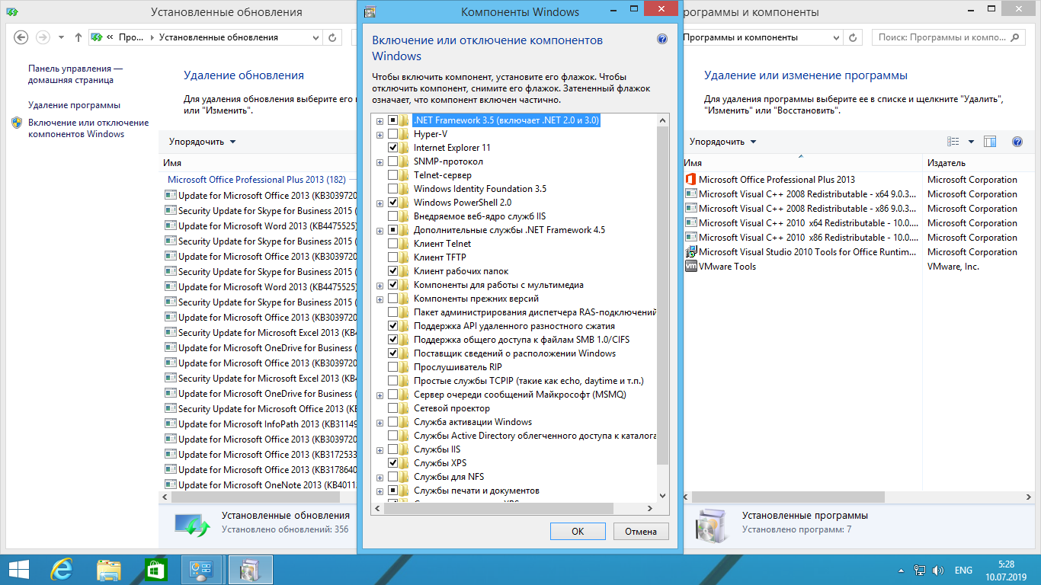The image size is (1041, 585).
Task: Click Visual Studio 2010 Tools for Office Runtime icon
Action: pos(691,252)
